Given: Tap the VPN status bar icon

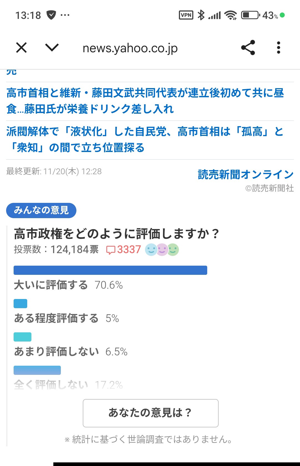Looking at the screenshot, I should (x=186, y=15).
